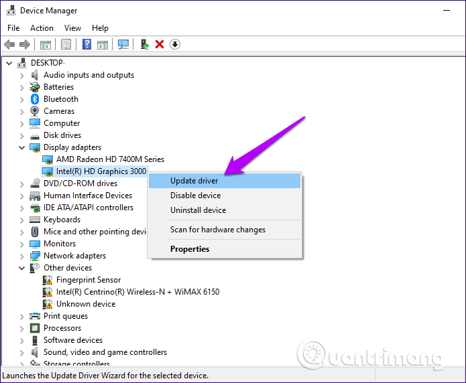
Task: Open Properties from context menu
Action: point(225,249)
